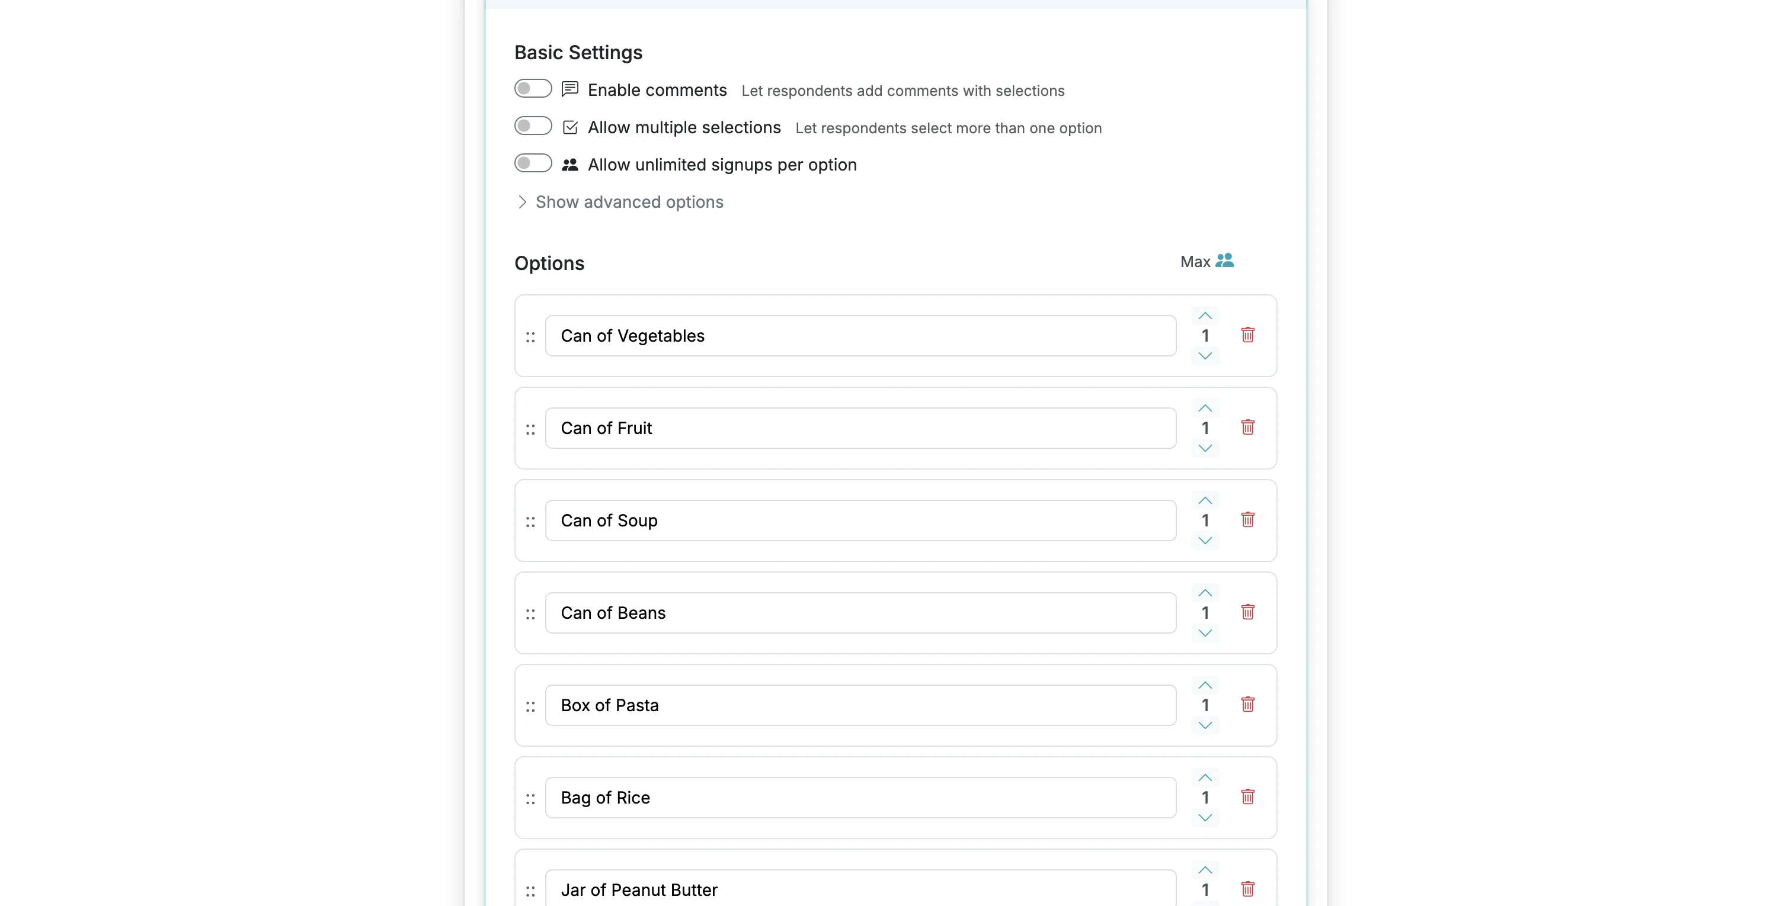Delete the Jar of Peanut Butter option

pyautogui.click(x=1248, y=889)
